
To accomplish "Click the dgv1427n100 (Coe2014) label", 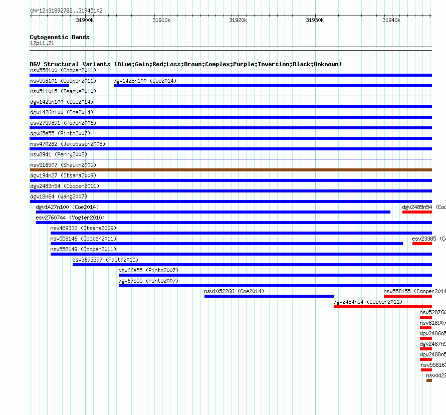I will (x=68, y=207).
